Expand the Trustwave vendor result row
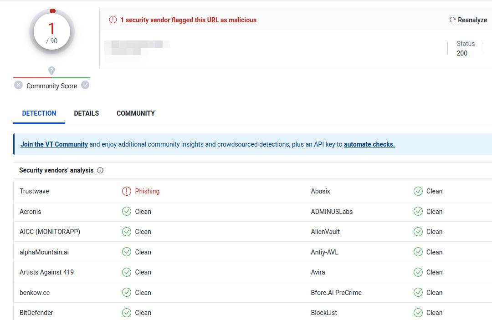 (34, 191)
